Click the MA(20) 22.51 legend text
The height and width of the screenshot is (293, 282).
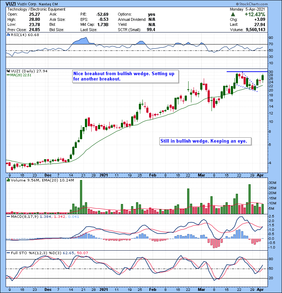pos(20,75)
